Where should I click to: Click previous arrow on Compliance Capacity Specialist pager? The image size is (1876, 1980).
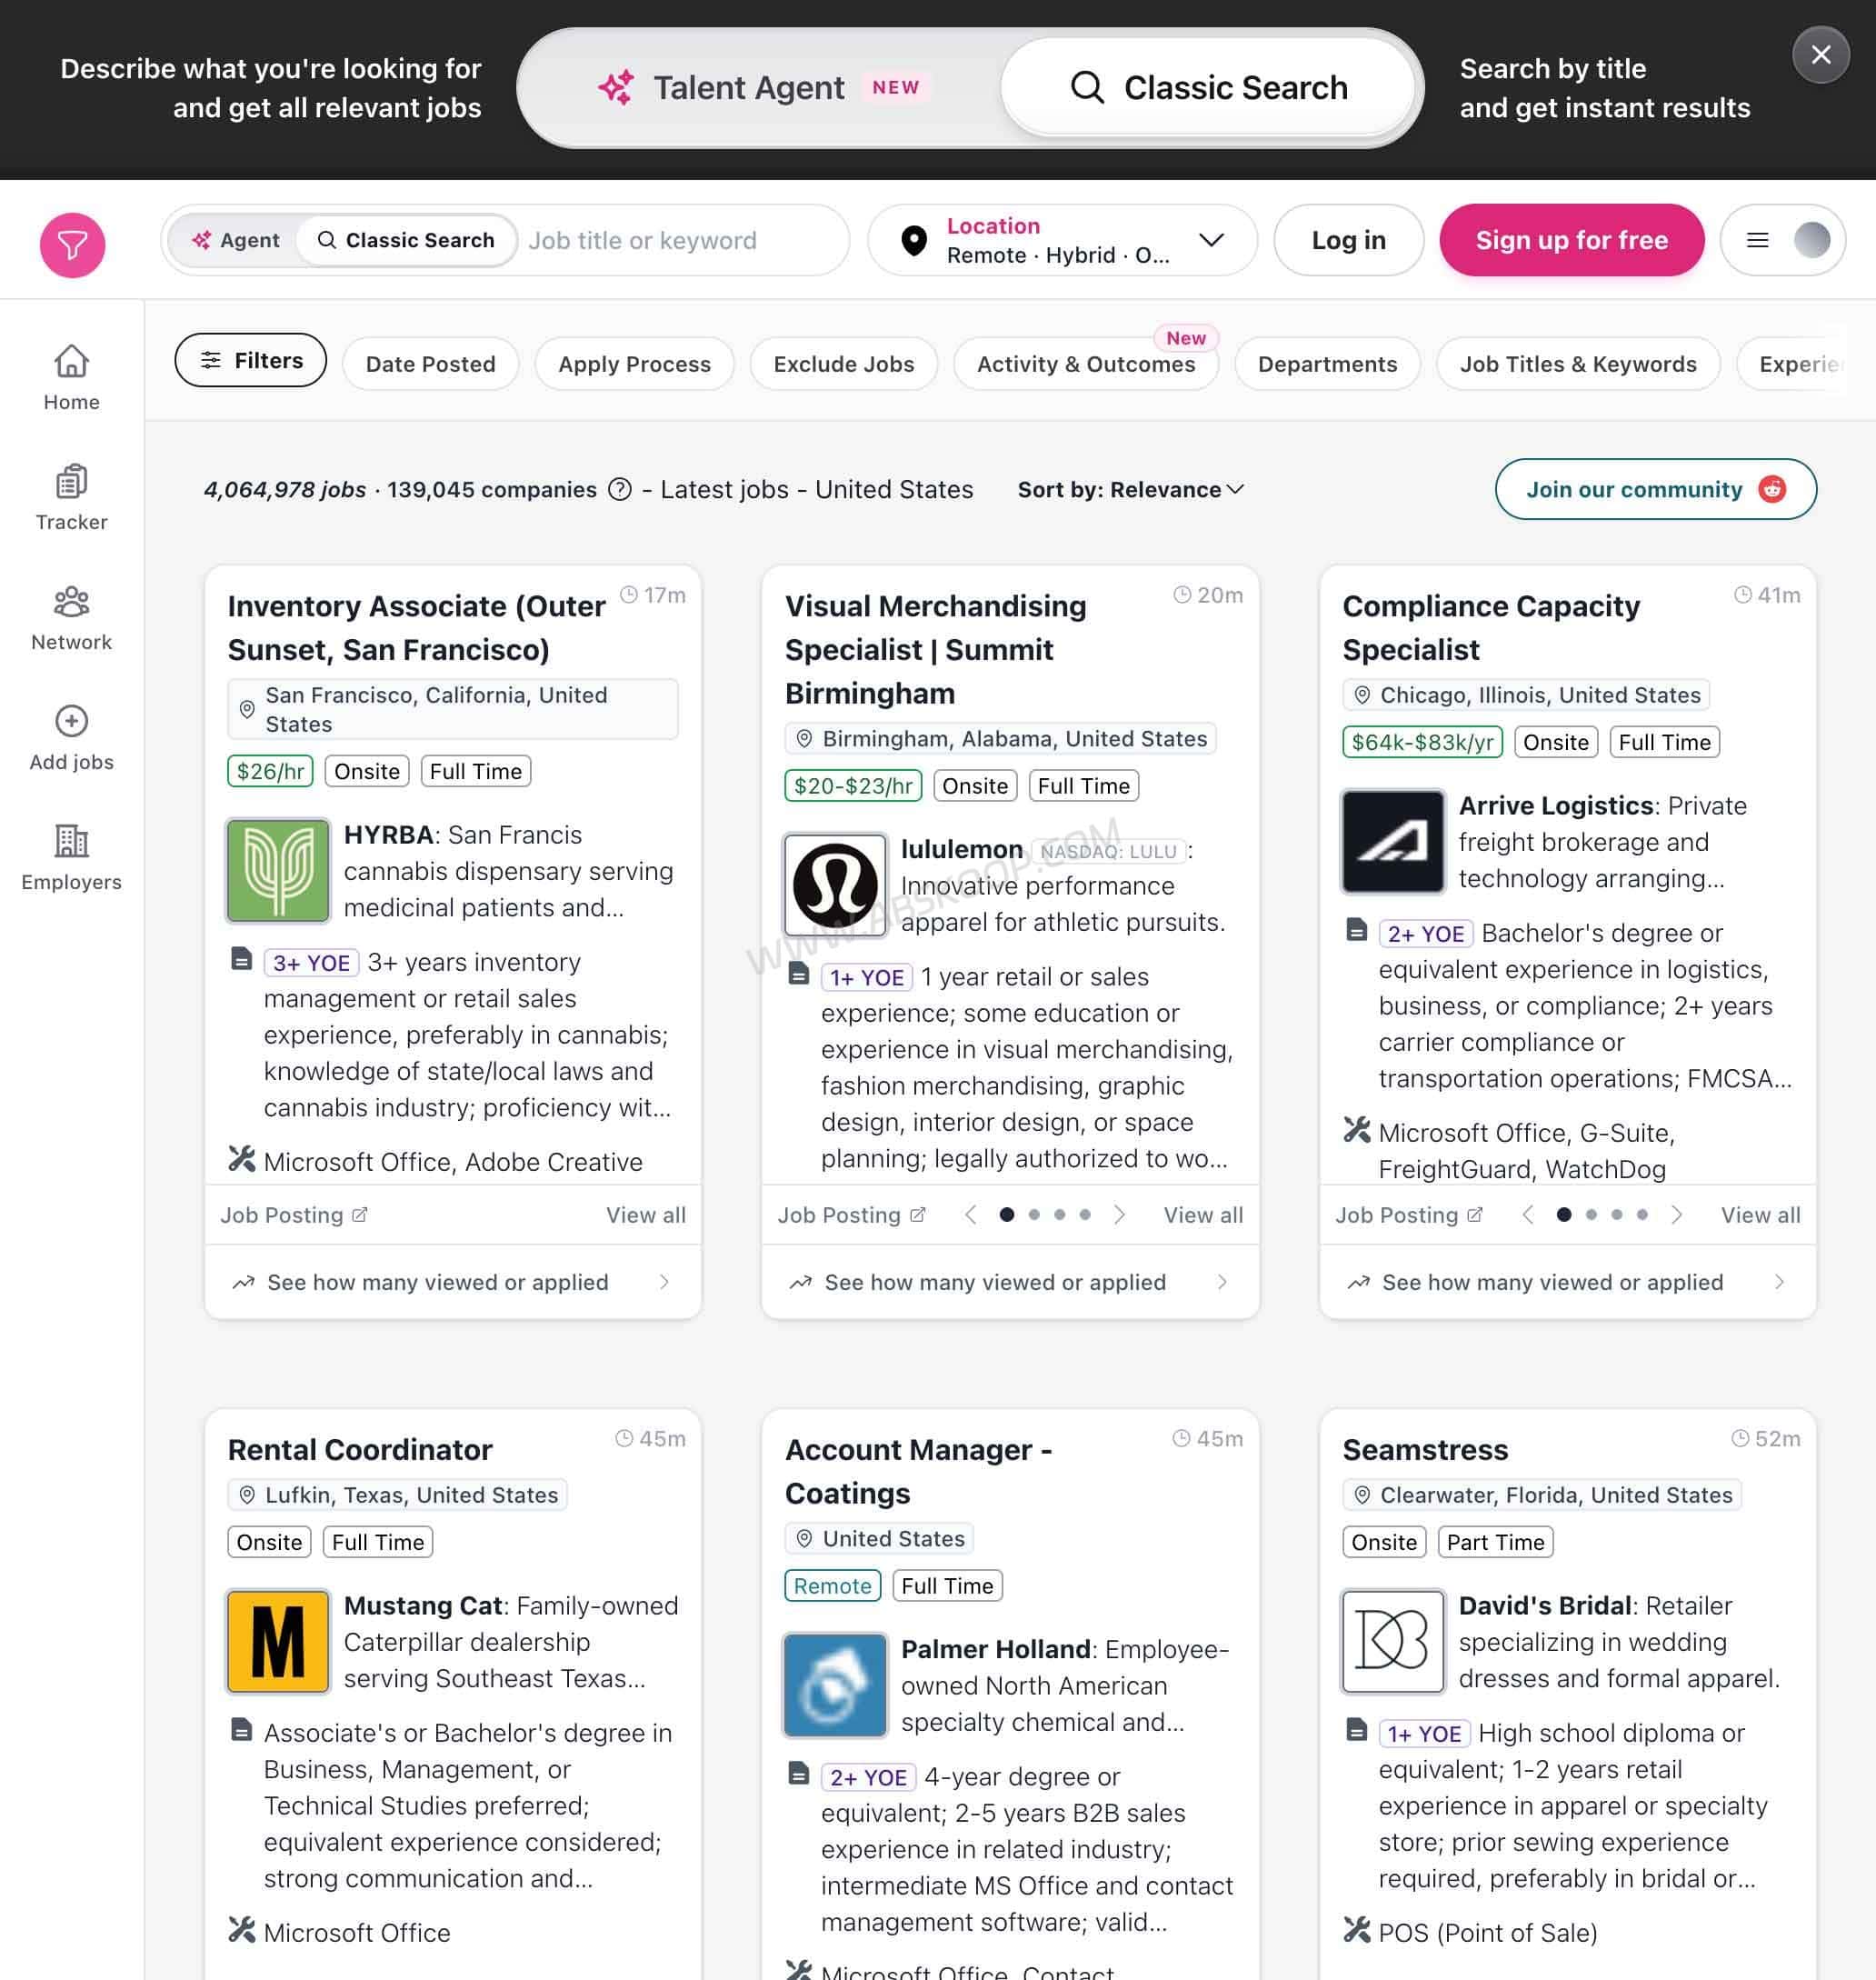(x=1527, y=1214)
